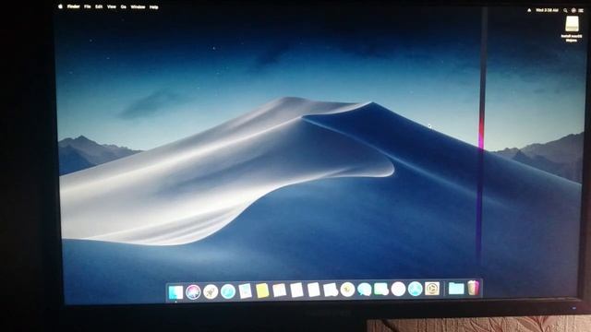Open the yellow Notes icon in Dock
The height and width of the screenshot is (332, 591).
(262, 290)
